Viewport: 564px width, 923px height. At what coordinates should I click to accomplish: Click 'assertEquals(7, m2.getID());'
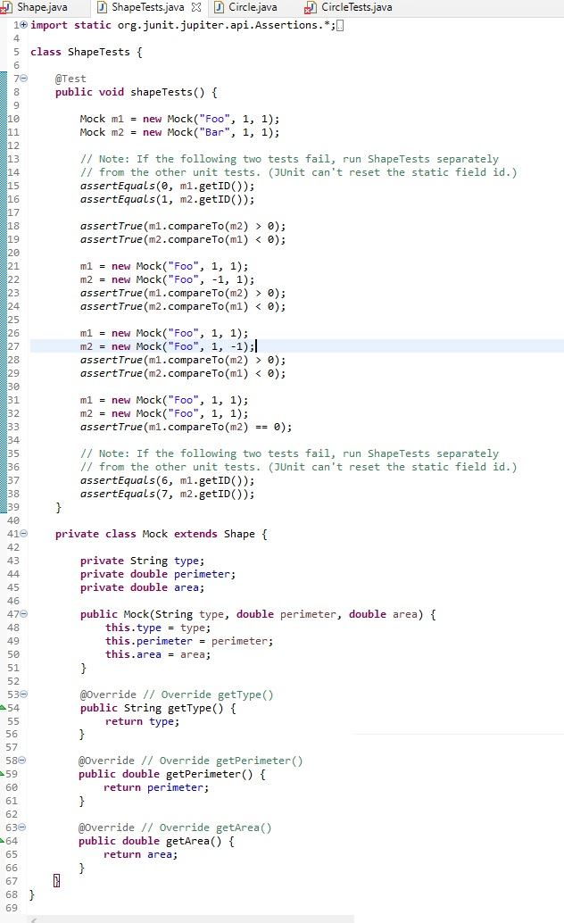[x=167, y=494]
